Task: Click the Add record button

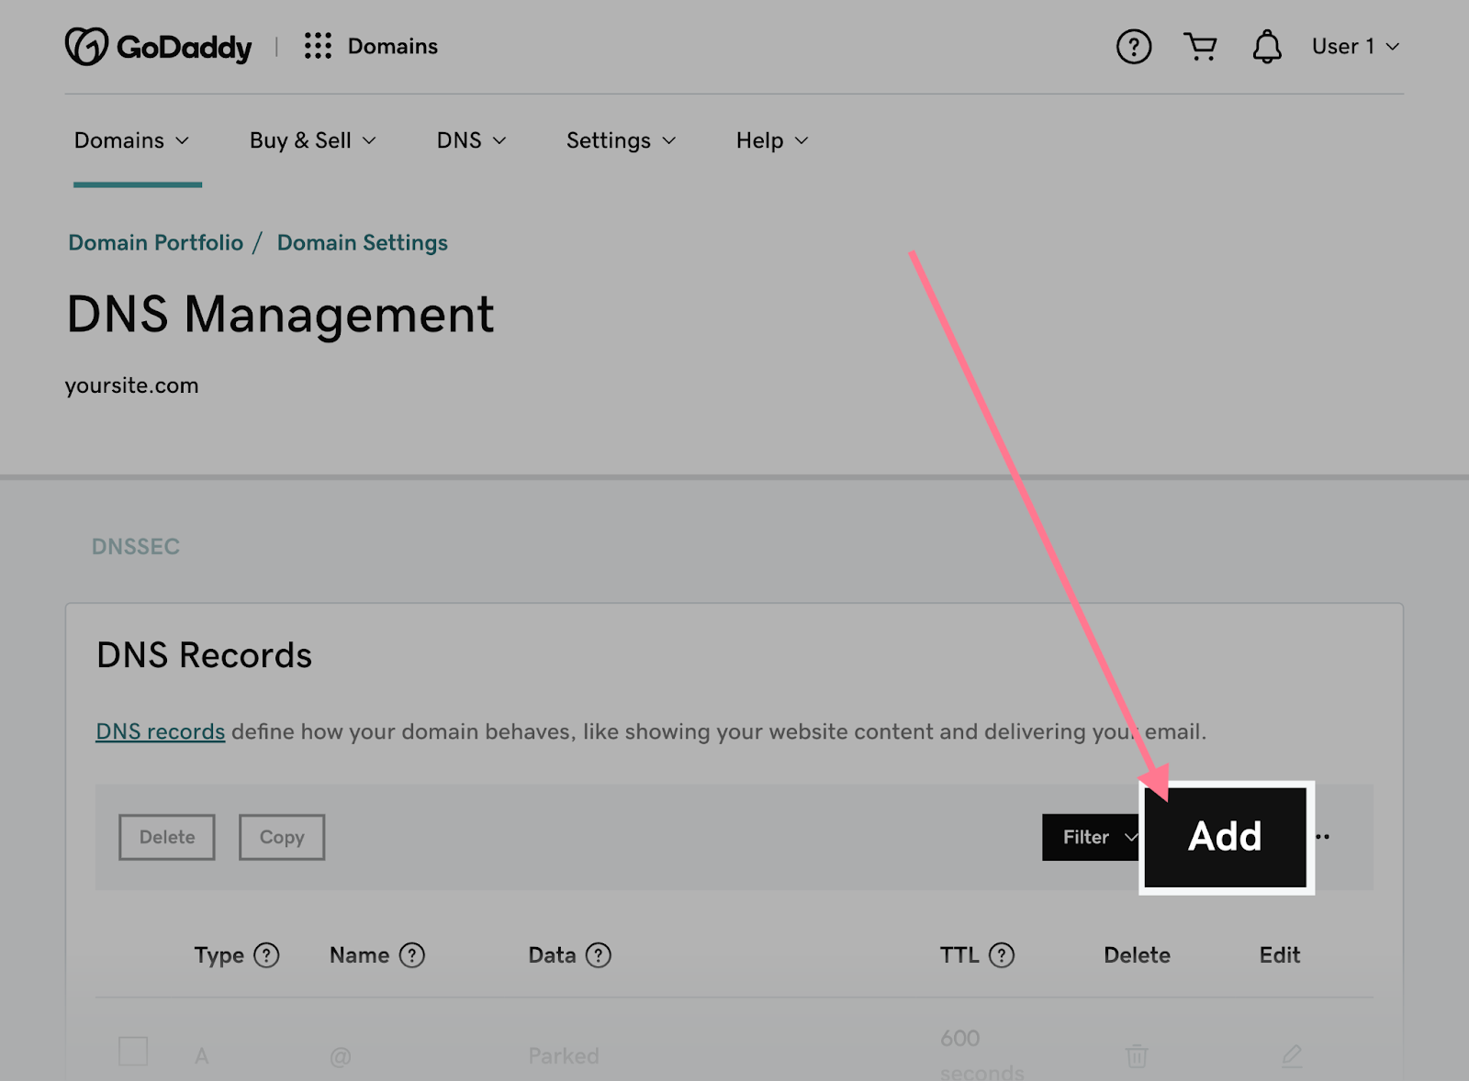Action: coord(1225,836)
